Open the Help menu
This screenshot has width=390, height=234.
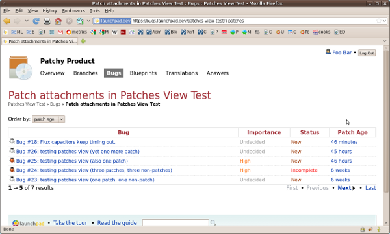click(109, 10)
